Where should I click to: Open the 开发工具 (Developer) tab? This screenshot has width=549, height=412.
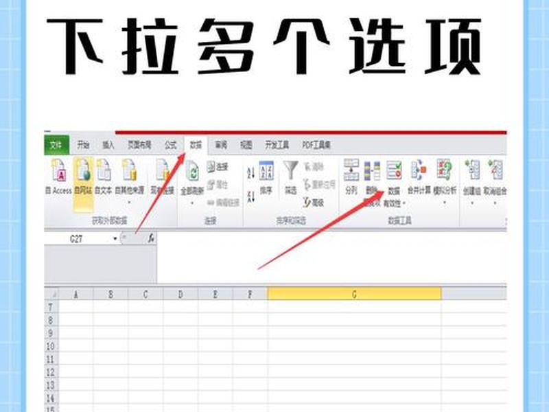coord(277,145)
